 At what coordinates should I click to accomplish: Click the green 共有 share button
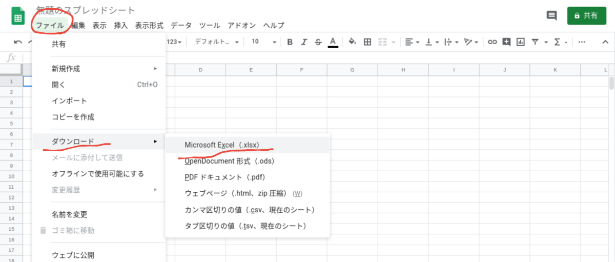tap(587, 15)
